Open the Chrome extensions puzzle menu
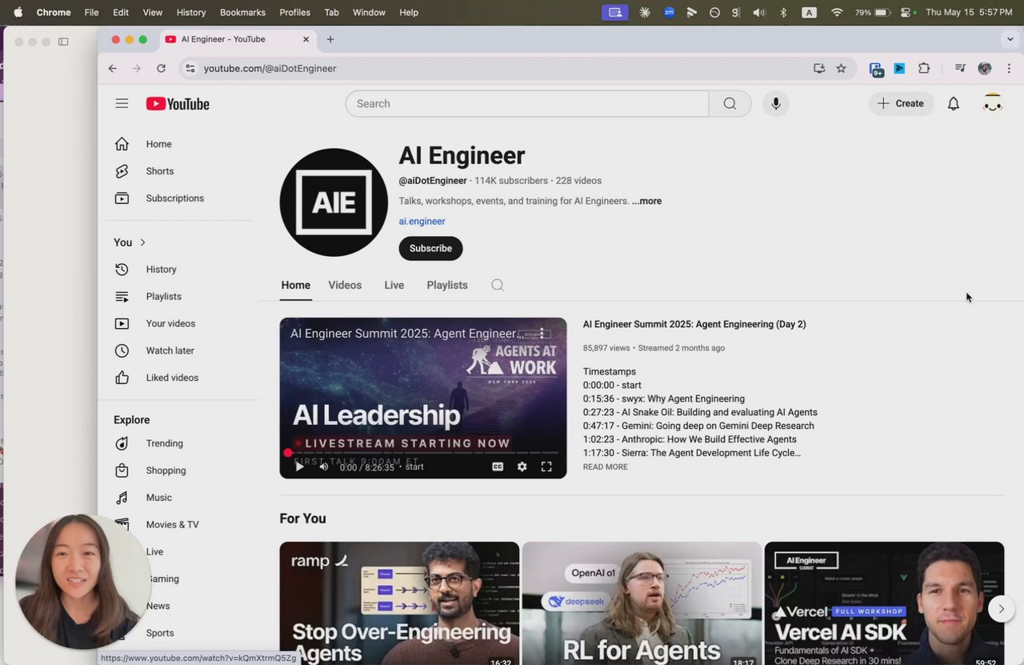1024x665 pixels. (924, 69)
